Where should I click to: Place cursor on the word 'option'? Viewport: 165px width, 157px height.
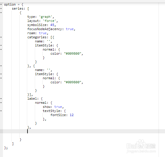coord(10,5)
